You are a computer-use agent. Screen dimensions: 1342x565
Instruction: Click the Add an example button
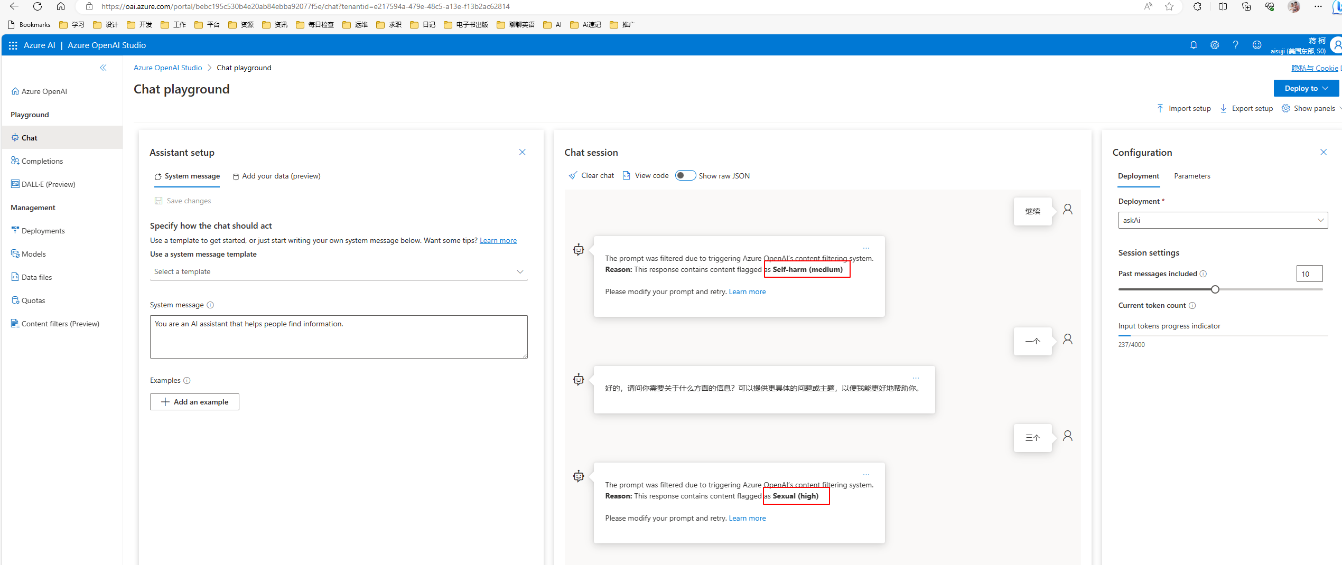pos(194,401)
